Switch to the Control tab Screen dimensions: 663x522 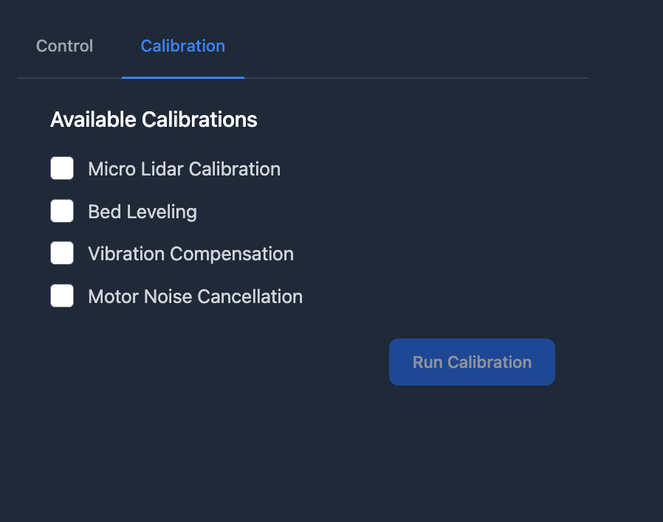[x=64, y=46]
